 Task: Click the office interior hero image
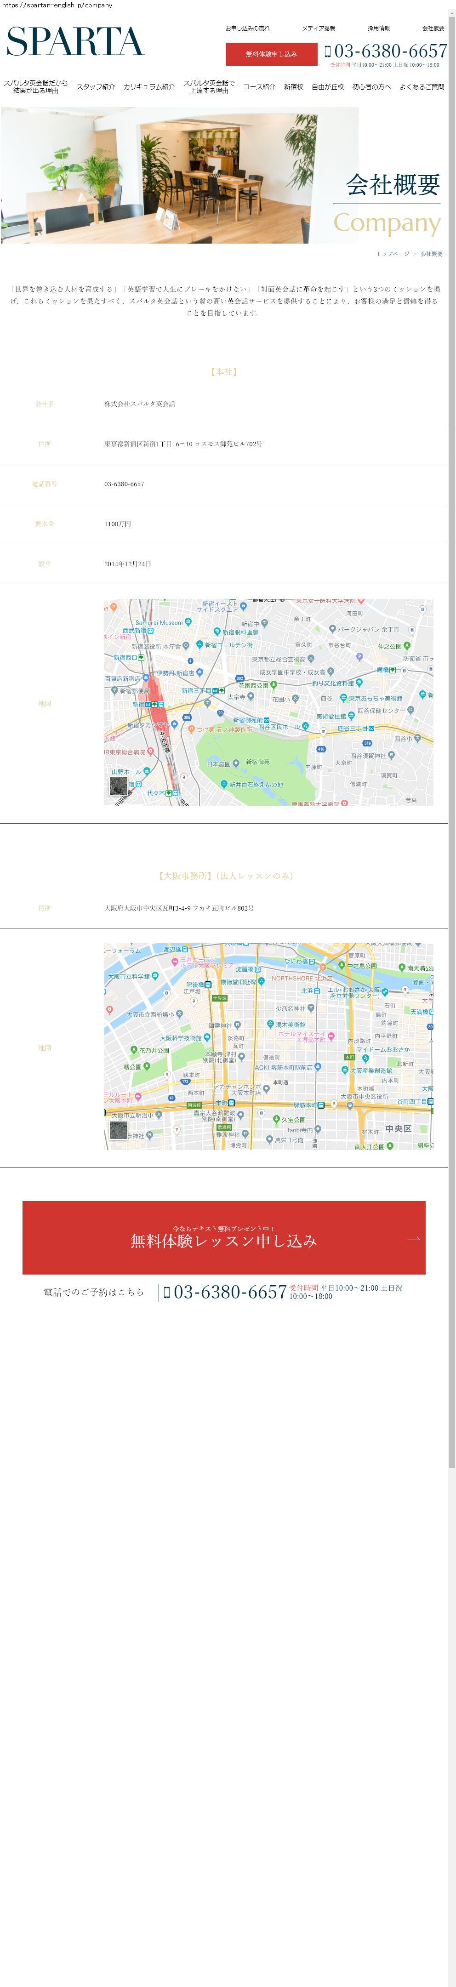pyautogui.click(x=180, y=175)
